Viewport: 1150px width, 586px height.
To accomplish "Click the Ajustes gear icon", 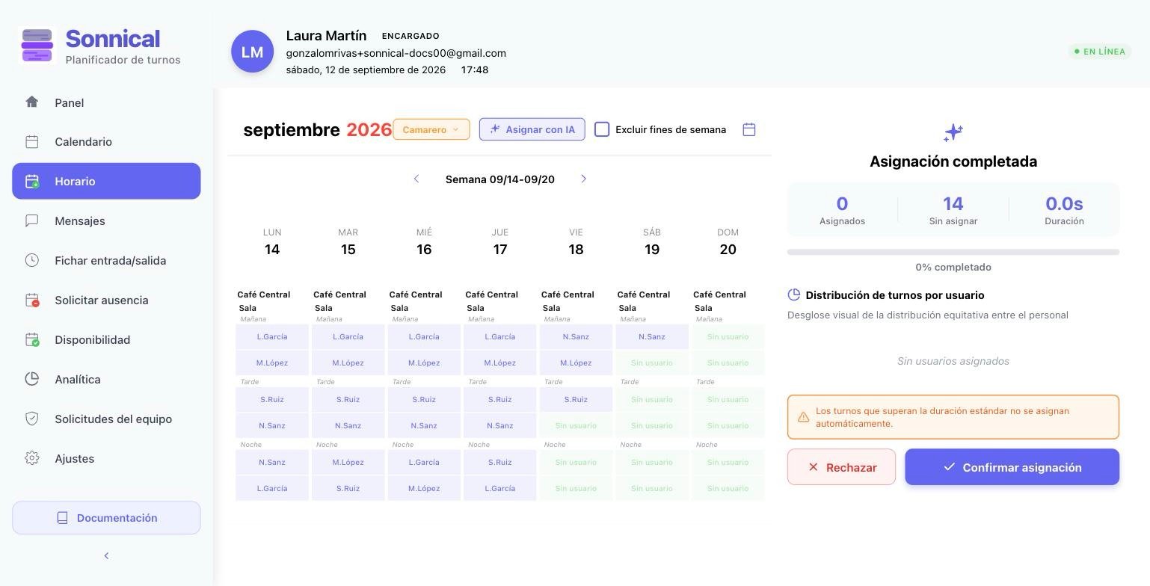I will 31,458.
